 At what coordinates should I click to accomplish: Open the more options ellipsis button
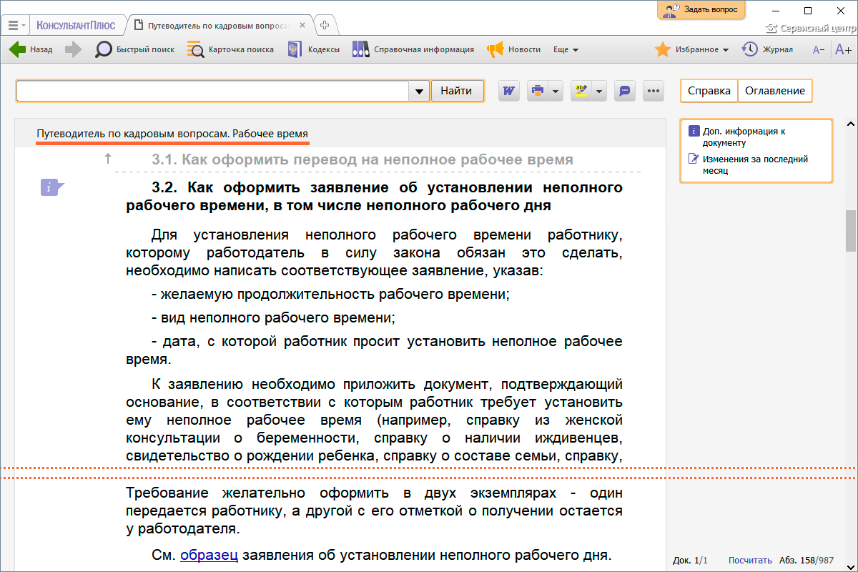(654, 91)
